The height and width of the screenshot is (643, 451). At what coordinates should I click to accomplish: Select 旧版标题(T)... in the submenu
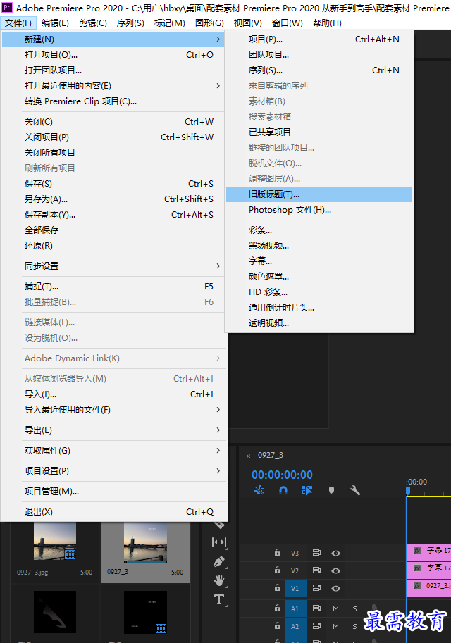(x=319, y=194)
